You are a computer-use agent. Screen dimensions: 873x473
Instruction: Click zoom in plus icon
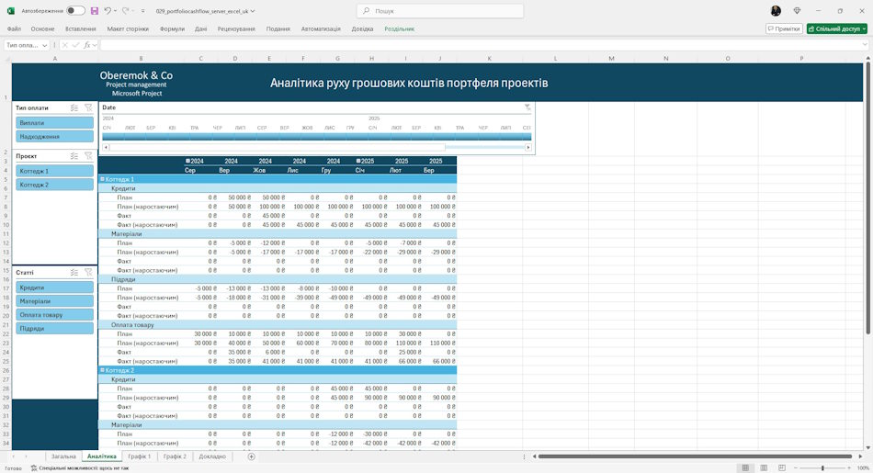click(850, 468)
